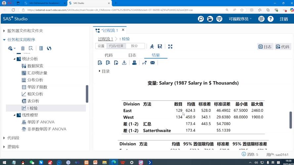
Task: Open File Explorer from the taskbar
Action: 105,162
